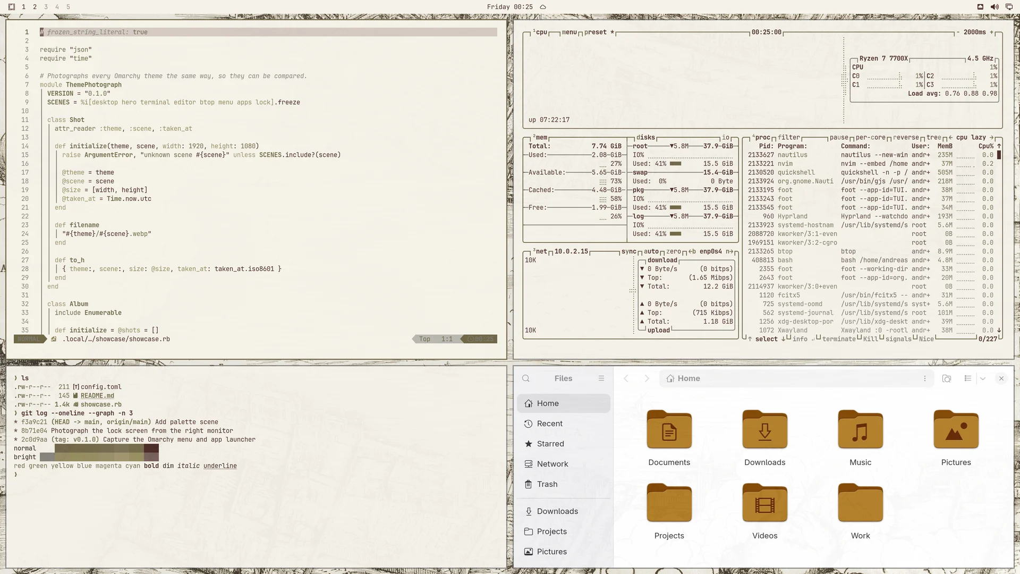Click Nice in btop proc footer
Image resolution: width=1020 pixels, height=574 pixels.
point(926,339)
